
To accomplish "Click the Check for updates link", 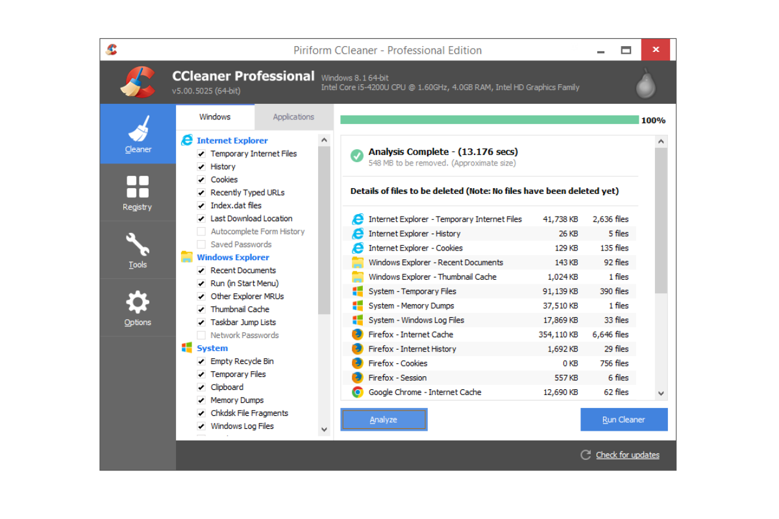I will [627, 455].
